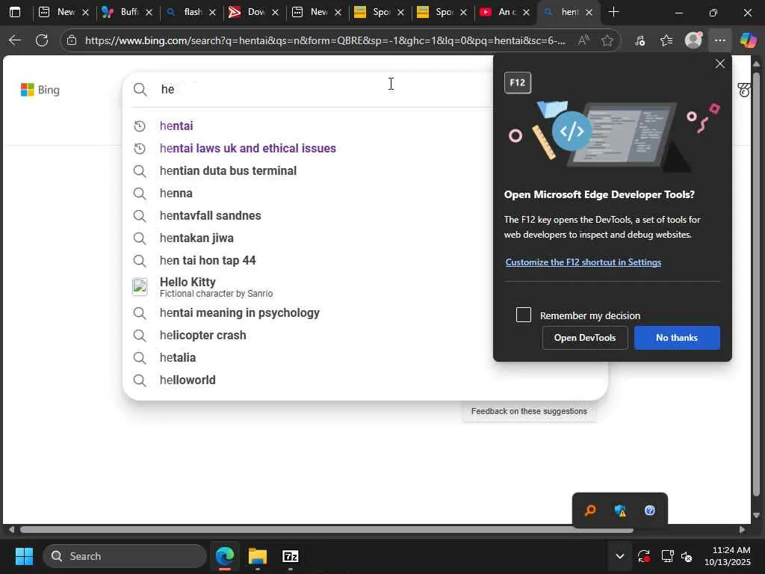Click the taskbar clock and date
Image resolution: width=765 pixels, height=574 pixels.
(728, 556)
